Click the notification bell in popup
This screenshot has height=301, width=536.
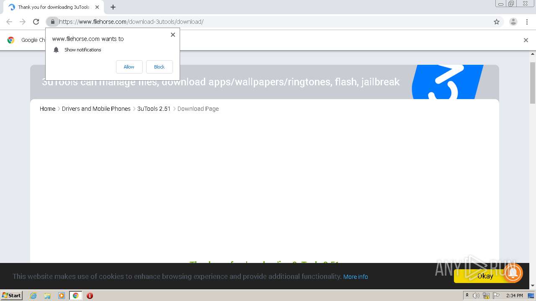56,50
